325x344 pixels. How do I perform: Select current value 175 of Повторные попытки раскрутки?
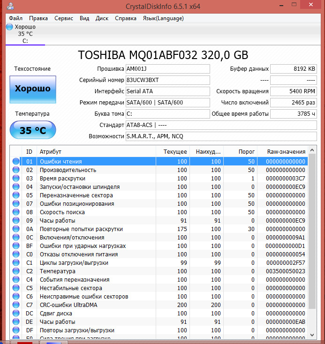point(182,229)
